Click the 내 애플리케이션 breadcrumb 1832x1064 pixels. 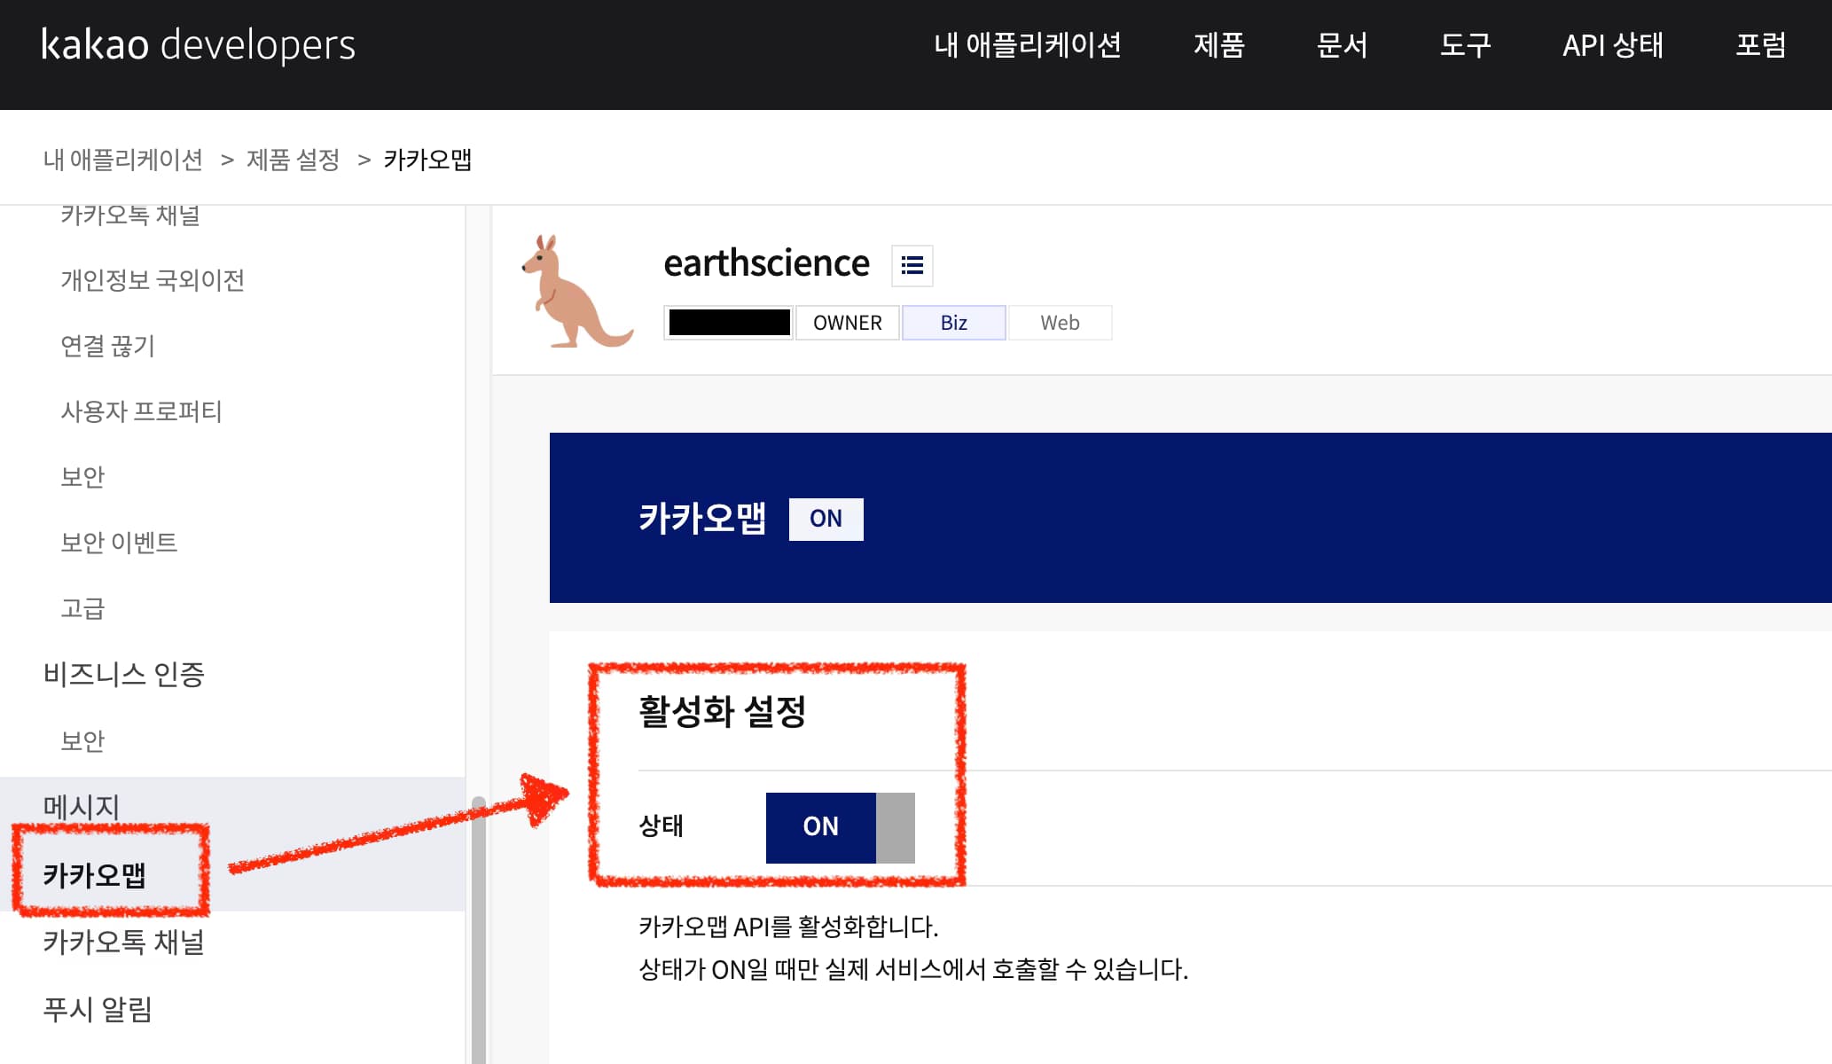(x=123, y=160)
